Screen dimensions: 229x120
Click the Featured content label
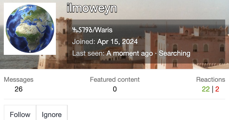click(x=115, y=80)
